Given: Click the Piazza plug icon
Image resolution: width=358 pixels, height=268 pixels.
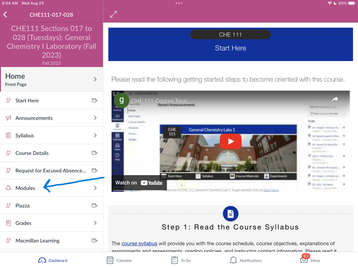Looking at the screenshot, I should click(8, 206).
